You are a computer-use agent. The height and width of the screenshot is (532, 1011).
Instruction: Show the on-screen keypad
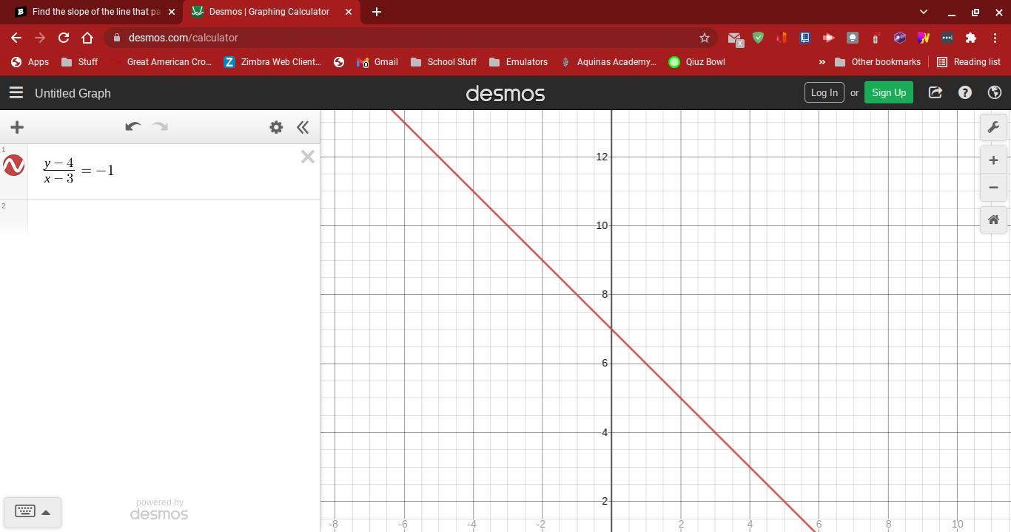coord(24,511)
